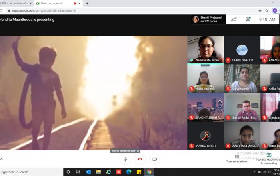Open network settings from system tray
Viewport: 280px width, 176px height.
[265, 172]
